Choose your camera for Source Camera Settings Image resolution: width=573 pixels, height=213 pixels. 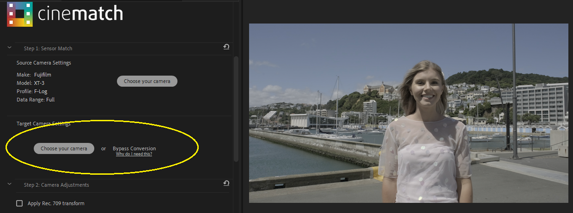[x=147, y=81]
